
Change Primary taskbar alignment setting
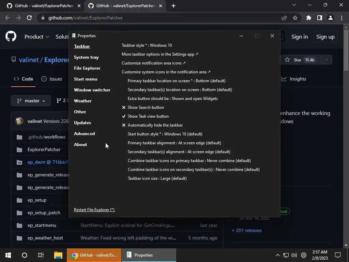pyautogui.click(x=174, y=143)
